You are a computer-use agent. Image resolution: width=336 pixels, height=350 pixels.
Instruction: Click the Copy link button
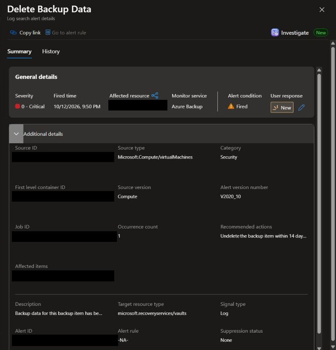pos(25,33)
